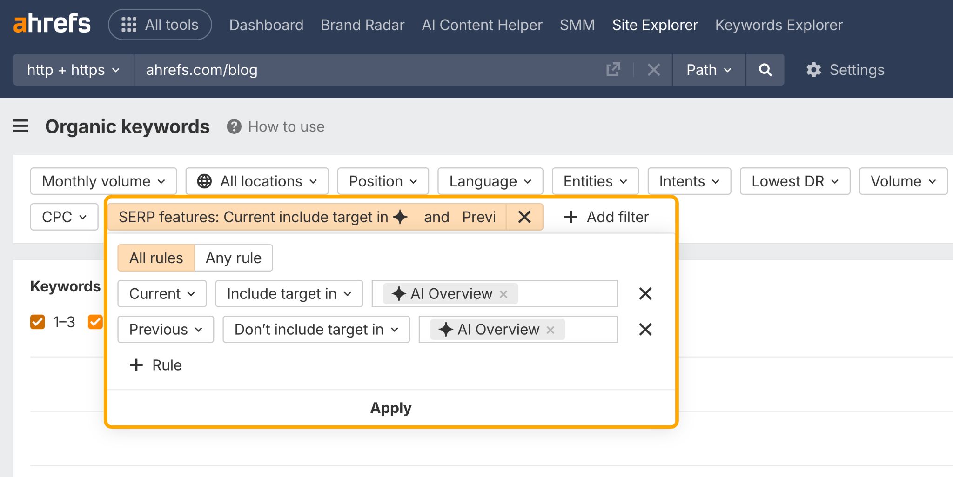This screenshot has height=477, width=953.
Task: Delete the Previous rule with its X
Action: coord(645,330)
